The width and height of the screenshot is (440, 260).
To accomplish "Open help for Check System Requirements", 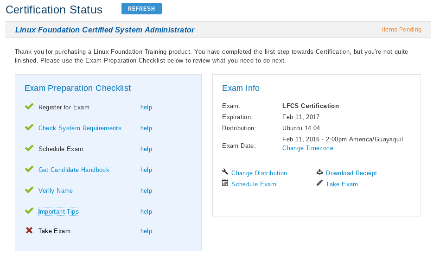I will (146, 128).
